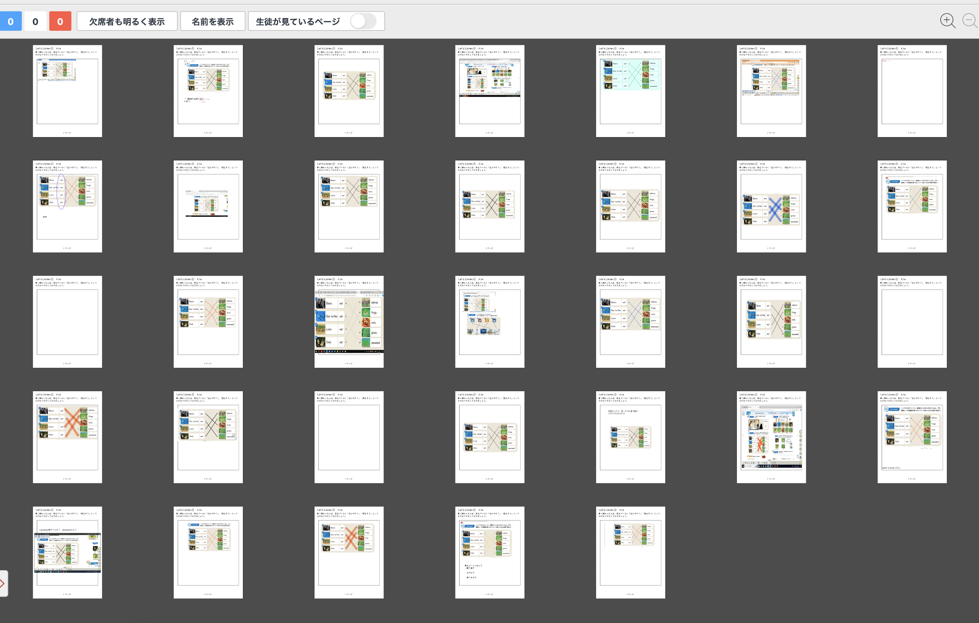This screenshot has width=979, height=623.
Task: Select the white 0 counter
Action: pyautogui.click(x=35, y=21)
